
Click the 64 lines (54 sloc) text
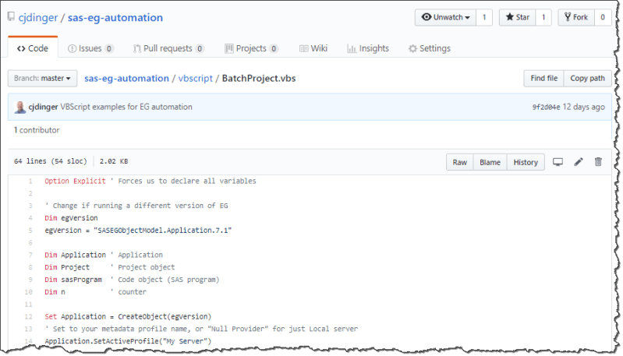click(50, 161)
